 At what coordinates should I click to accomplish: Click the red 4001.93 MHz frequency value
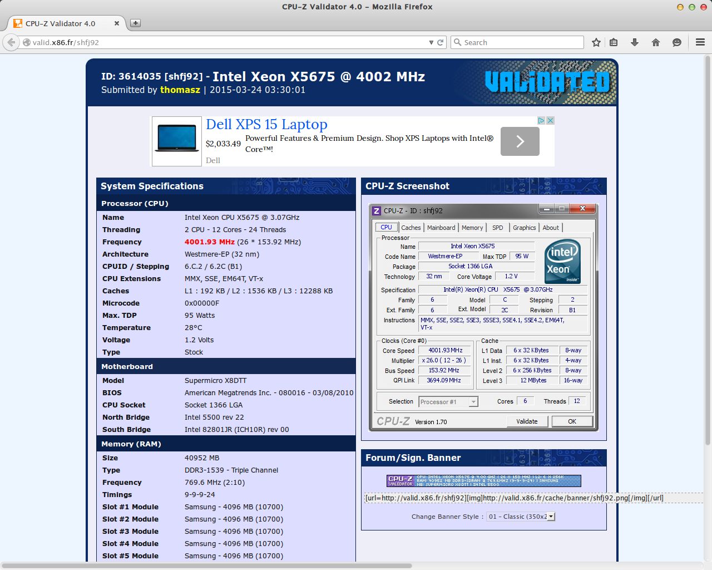[210, 242]
